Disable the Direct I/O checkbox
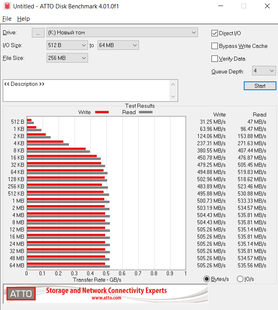278x310 pixels. coord(215,33)
